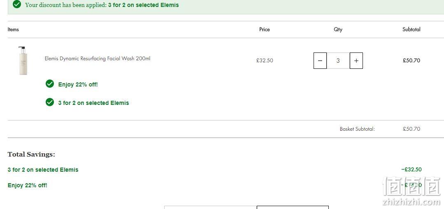Click check icon beside Enjoy 22% off
This screenshot has width=444, height=209.
(49, 84)
